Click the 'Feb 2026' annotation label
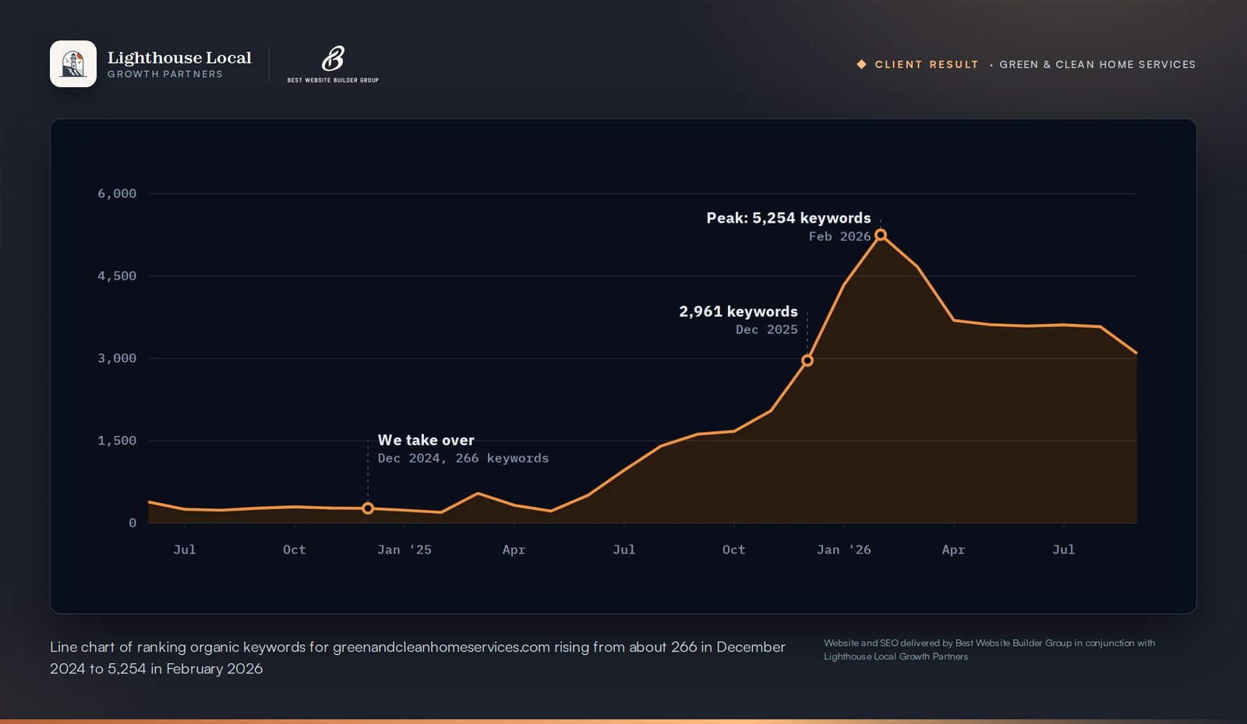The image size is (1247, 724). pos(839,236)
